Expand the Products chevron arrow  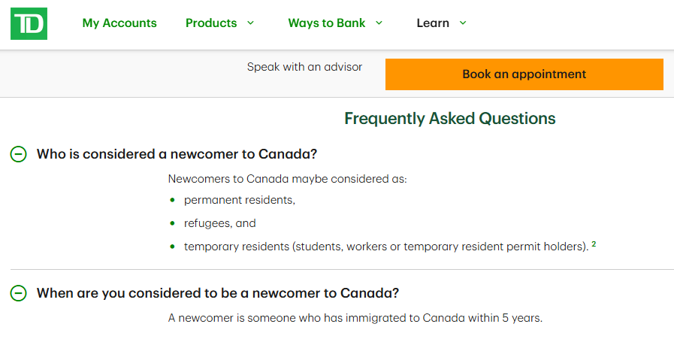[250, 23]
